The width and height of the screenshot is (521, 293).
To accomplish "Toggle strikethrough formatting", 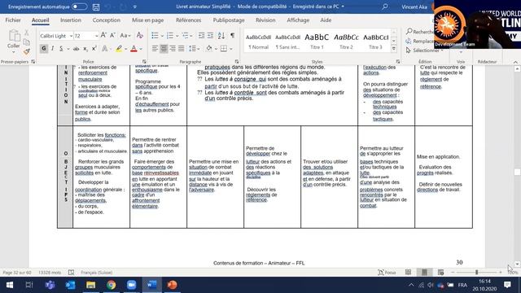I will (76, 49).
